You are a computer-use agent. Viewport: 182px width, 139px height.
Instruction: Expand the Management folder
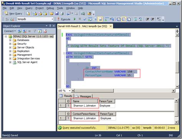10,55
